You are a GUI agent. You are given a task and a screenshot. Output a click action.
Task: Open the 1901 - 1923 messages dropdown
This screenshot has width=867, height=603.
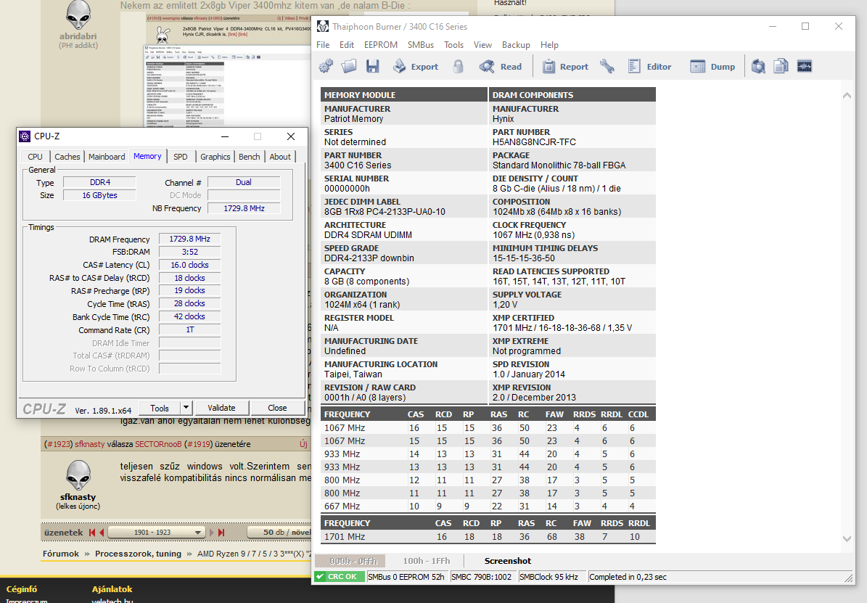click(x=157, y=532)
